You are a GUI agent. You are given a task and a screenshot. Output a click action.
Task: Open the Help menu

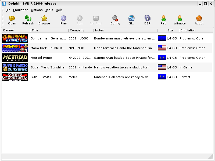(x=59, y=10)
